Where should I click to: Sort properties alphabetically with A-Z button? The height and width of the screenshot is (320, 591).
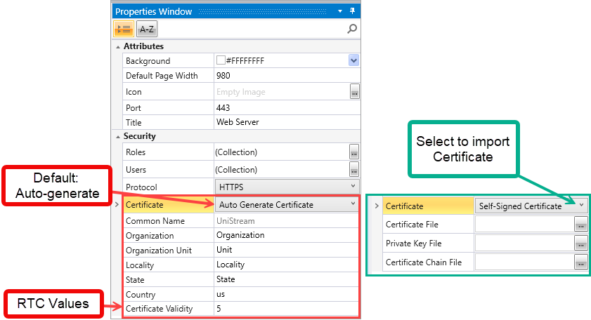pos(146,29)
